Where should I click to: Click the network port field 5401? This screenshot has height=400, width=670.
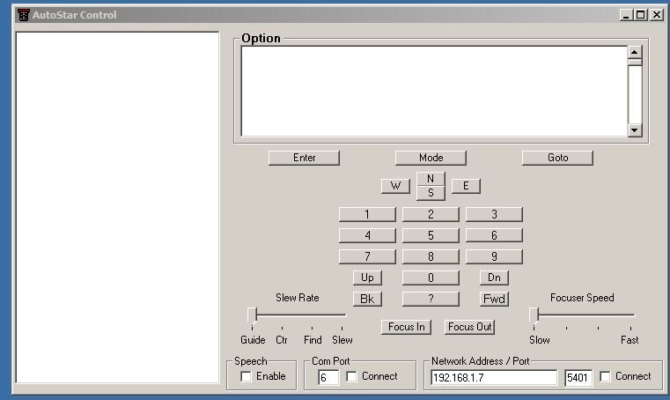tap(578, 378)
